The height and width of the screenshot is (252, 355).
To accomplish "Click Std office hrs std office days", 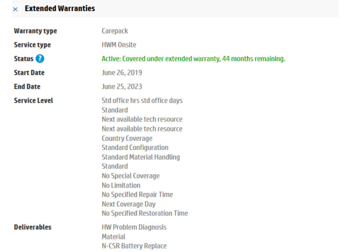I will coord(142,101).
